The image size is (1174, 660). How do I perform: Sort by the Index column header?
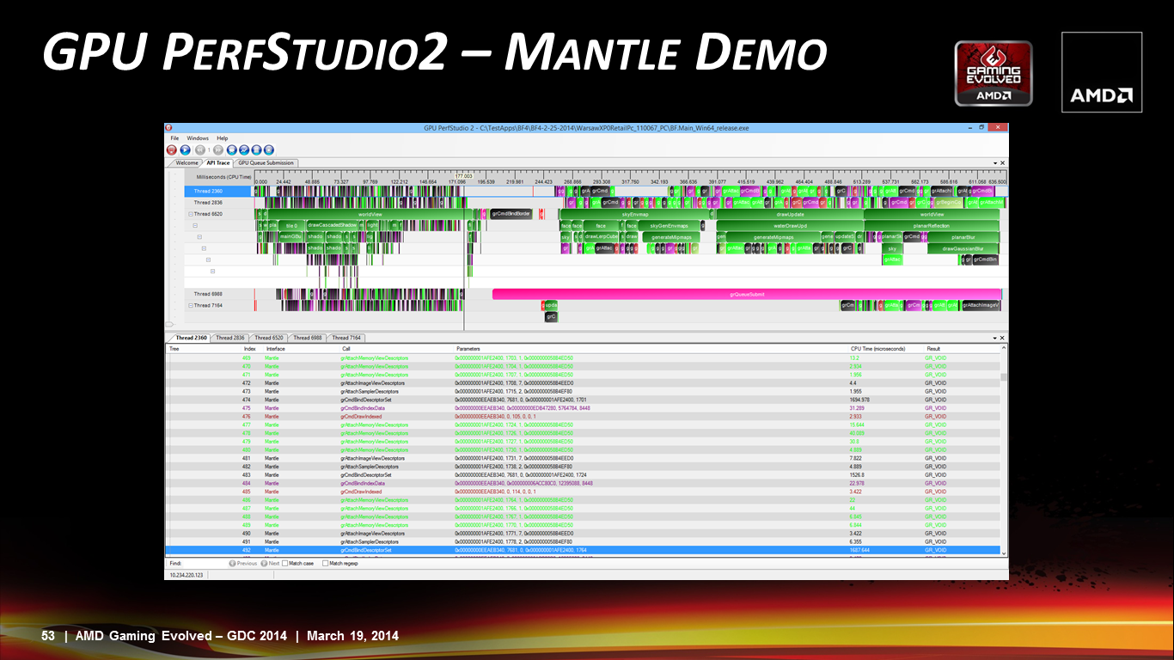tap(250, 349)
